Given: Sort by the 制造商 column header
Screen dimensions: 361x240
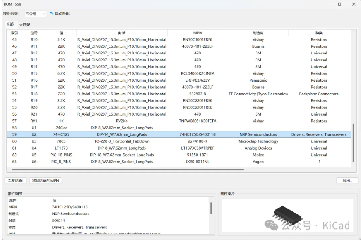Looking at the screenshot, I should pos(258,33).
